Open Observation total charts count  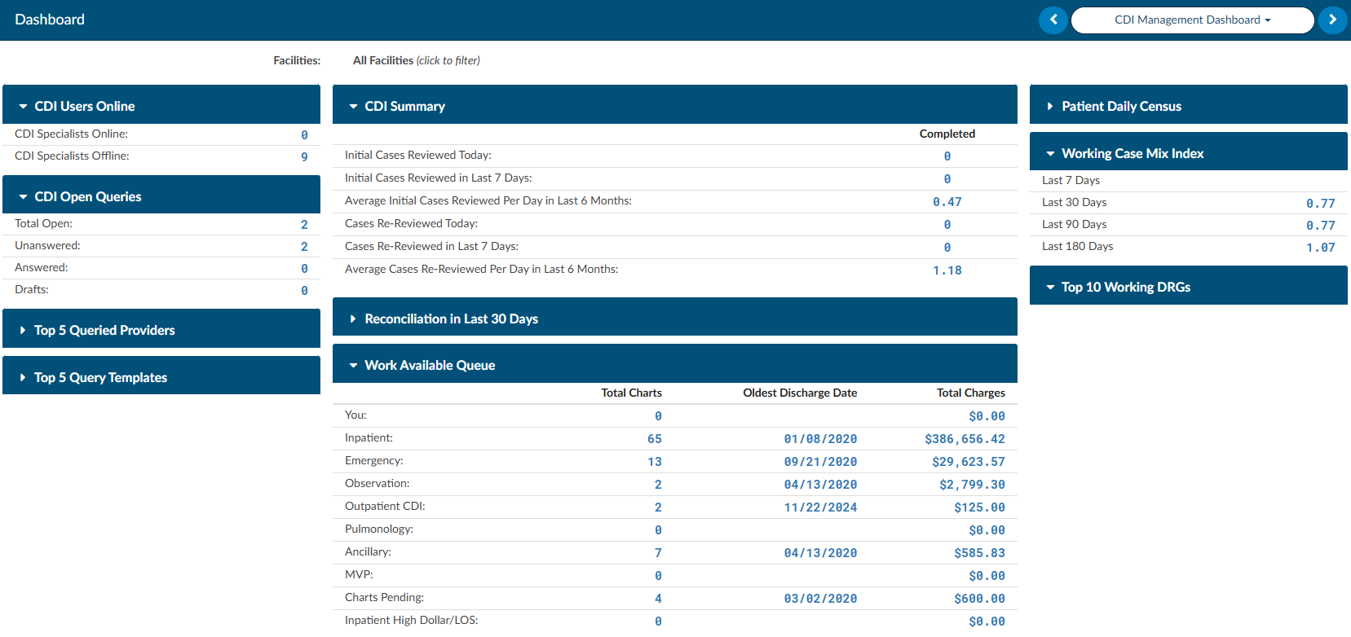coord(658,485)
